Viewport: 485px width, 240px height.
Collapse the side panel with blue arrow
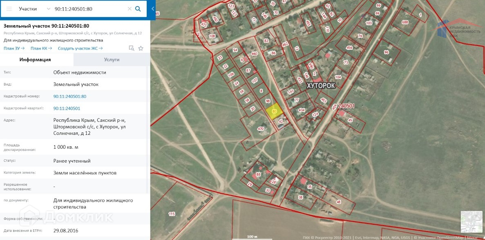click(x=153, y=9)
